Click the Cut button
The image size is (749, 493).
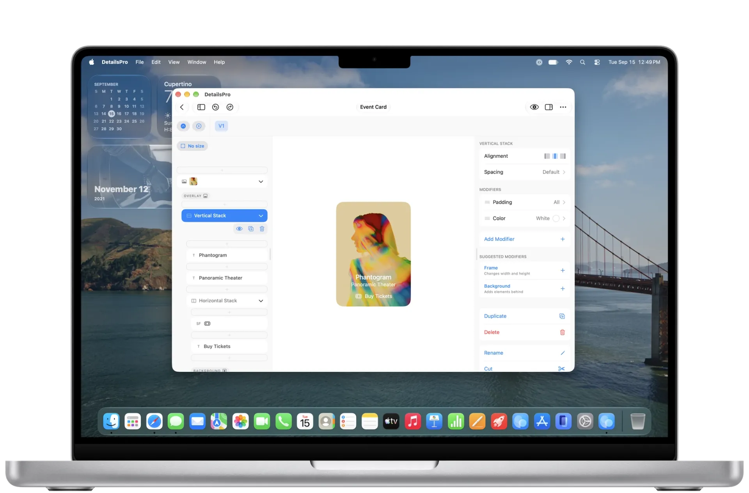coord(524,368)
